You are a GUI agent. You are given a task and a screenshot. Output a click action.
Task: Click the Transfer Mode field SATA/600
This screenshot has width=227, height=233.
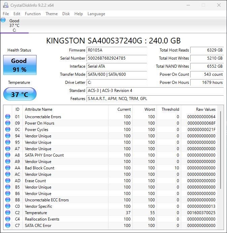point(117,74)
